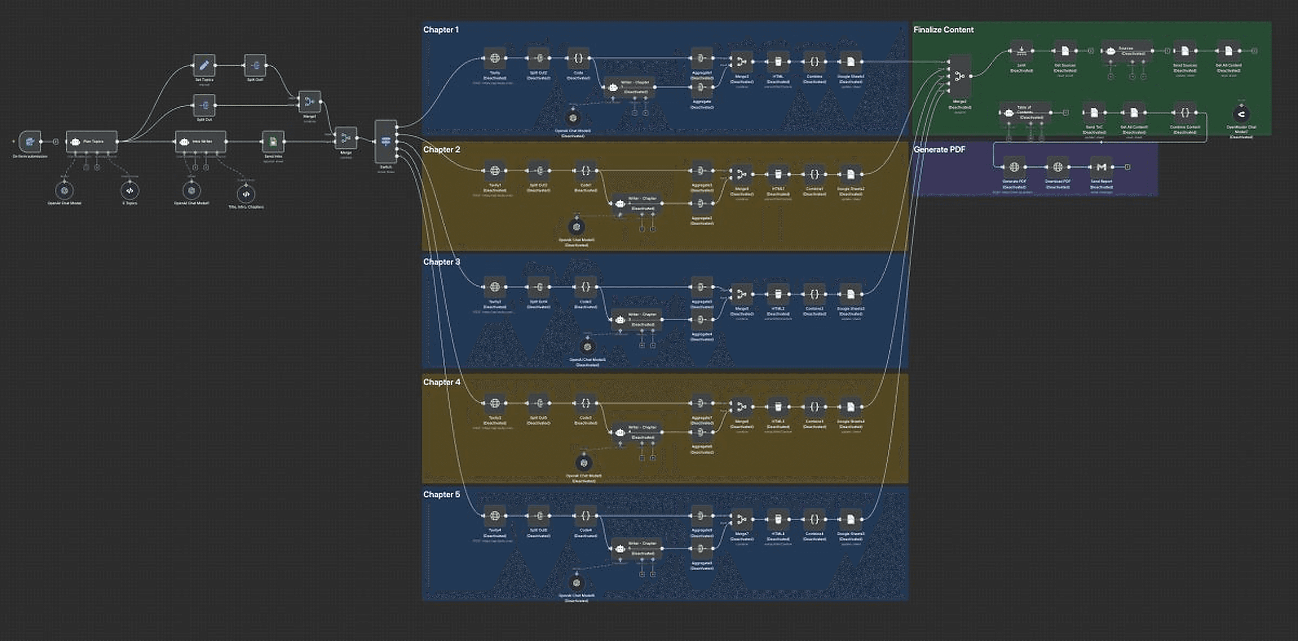Select the OpenRouter Chat Model node
1298x641 pixels.
(x=1241, y=114)
